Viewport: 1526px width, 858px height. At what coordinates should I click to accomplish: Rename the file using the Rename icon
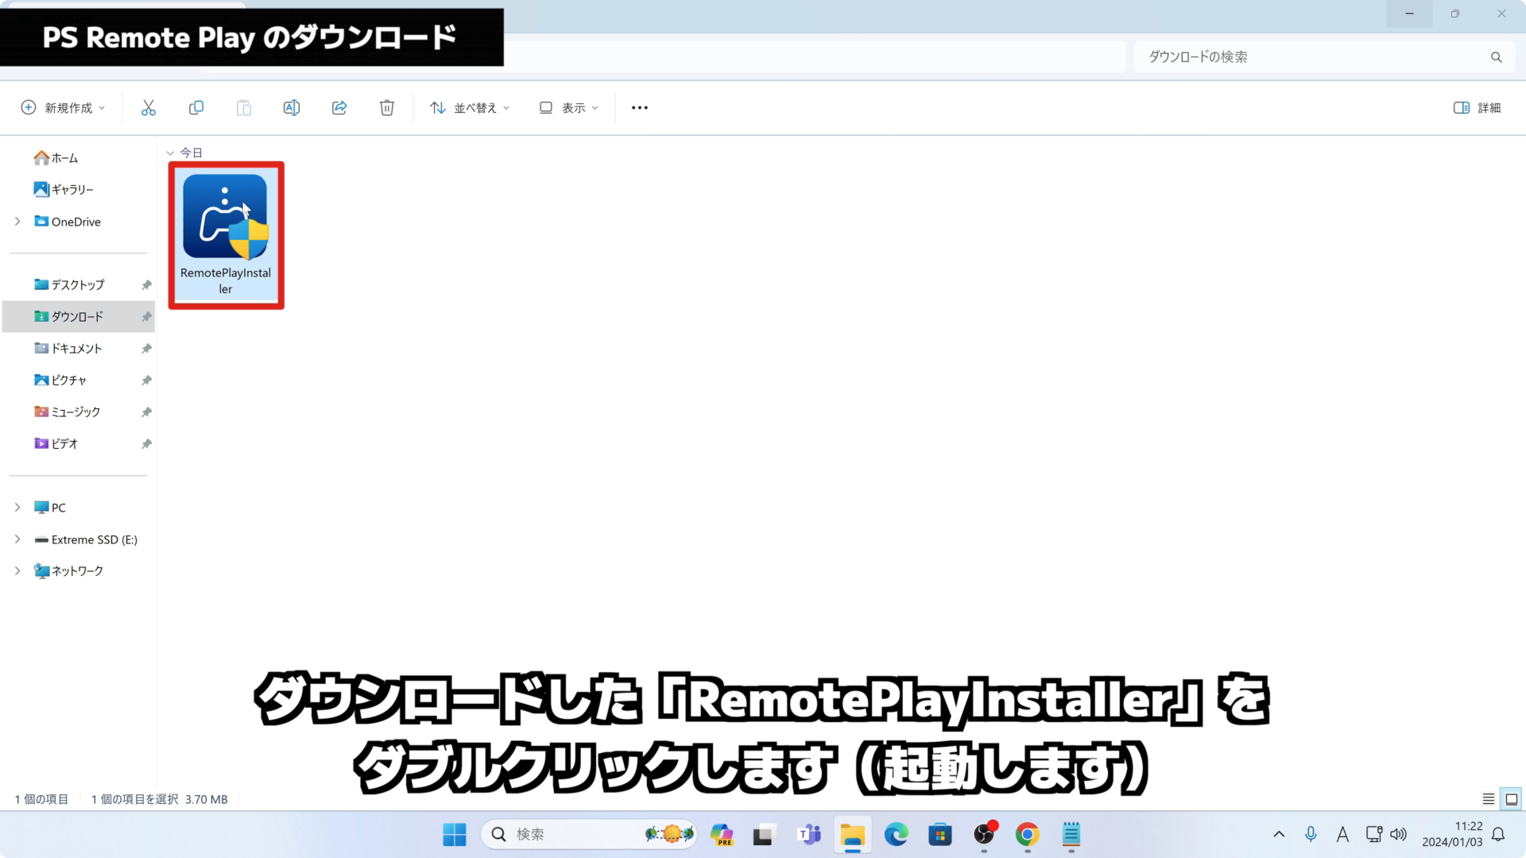pos(291,107)
